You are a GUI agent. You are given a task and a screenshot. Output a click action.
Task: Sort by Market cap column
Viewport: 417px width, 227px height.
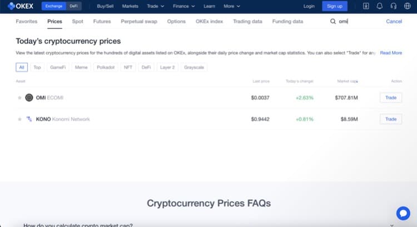coord(347,81)
